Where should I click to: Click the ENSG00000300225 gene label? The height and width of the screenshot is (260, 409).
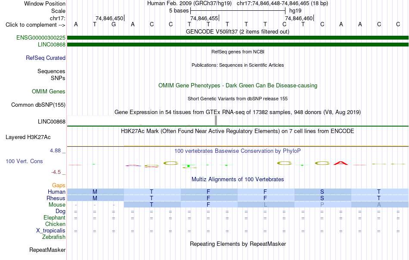tap(41, 37)
